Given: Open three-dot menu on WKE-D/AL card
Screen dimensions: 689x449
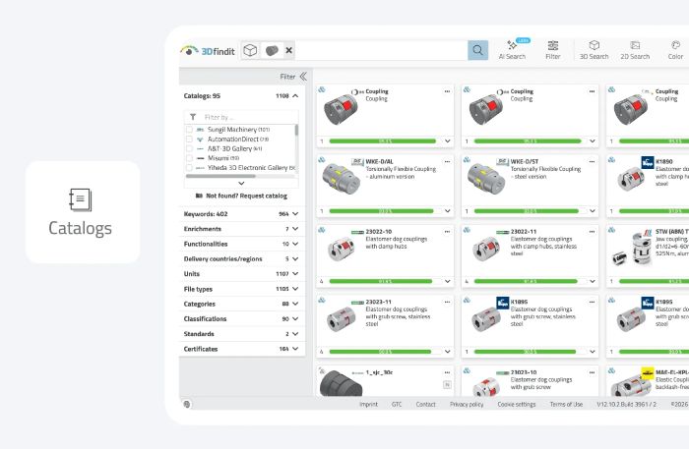Looking at the screenshot, I should [448, 159].
